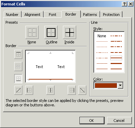Select the None line style
This screenshot has width=135, height=128.
[102, 36]
